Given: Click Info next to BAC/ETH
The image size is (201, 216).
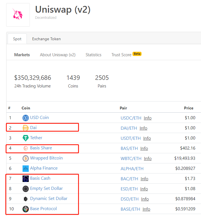Looking at the screenshot, I should click(x=144, y=179).
